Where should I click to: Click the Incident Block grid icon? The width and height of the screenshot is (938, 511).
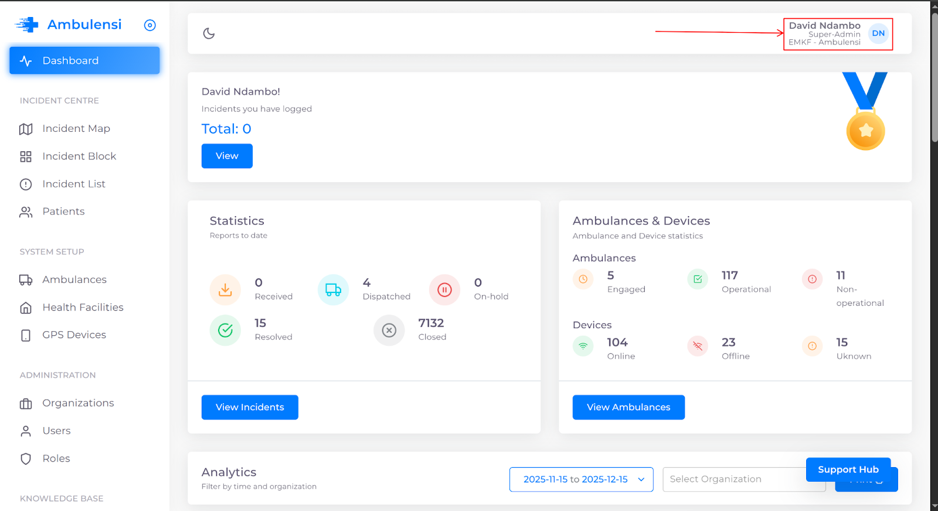click(x=26, y=156)
